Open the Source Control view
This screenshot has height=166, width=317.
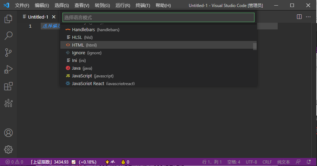tap(8, 53)
